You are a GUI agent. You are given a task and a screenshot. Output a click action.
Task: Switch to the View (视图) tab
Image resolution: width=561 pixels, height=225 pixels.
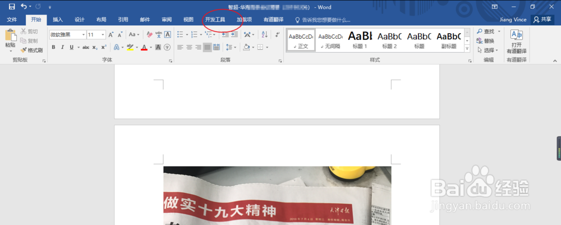(x=188, y=20)
